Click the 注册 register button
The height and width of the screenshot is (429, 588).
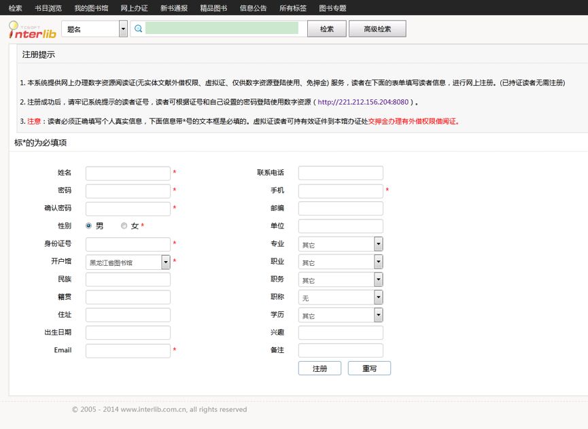click(x=320, y=368)
